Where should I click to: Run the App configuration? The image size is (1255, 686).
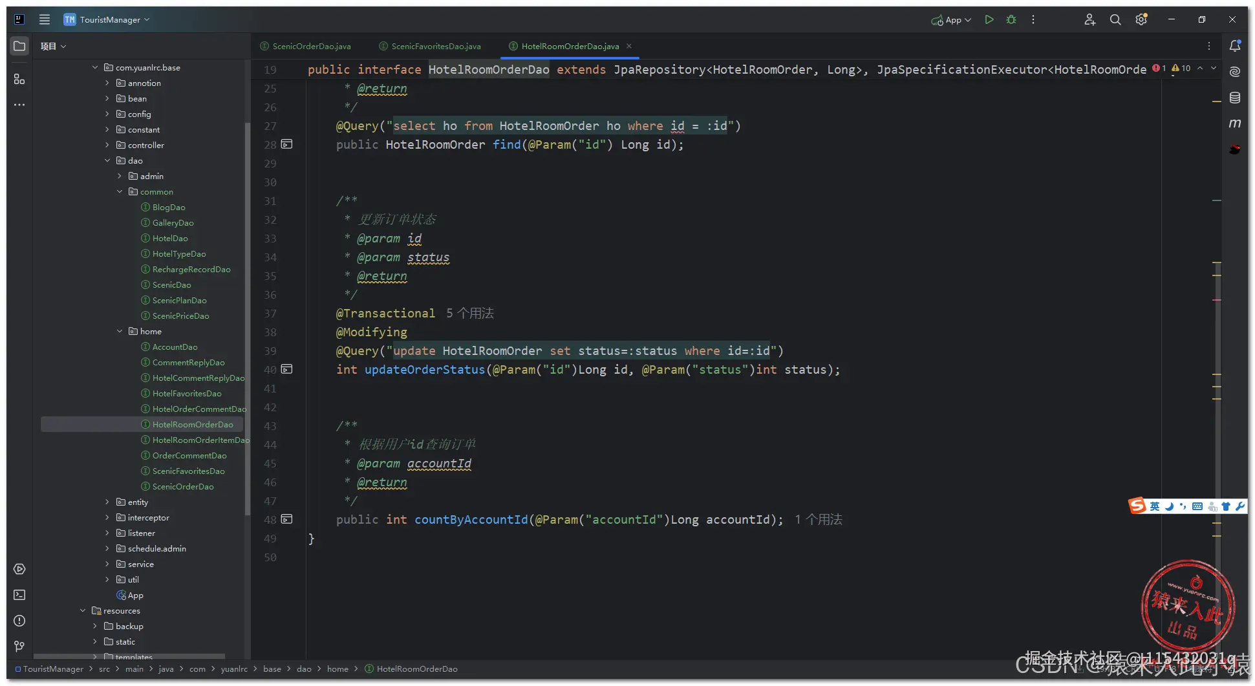(989, 19)
